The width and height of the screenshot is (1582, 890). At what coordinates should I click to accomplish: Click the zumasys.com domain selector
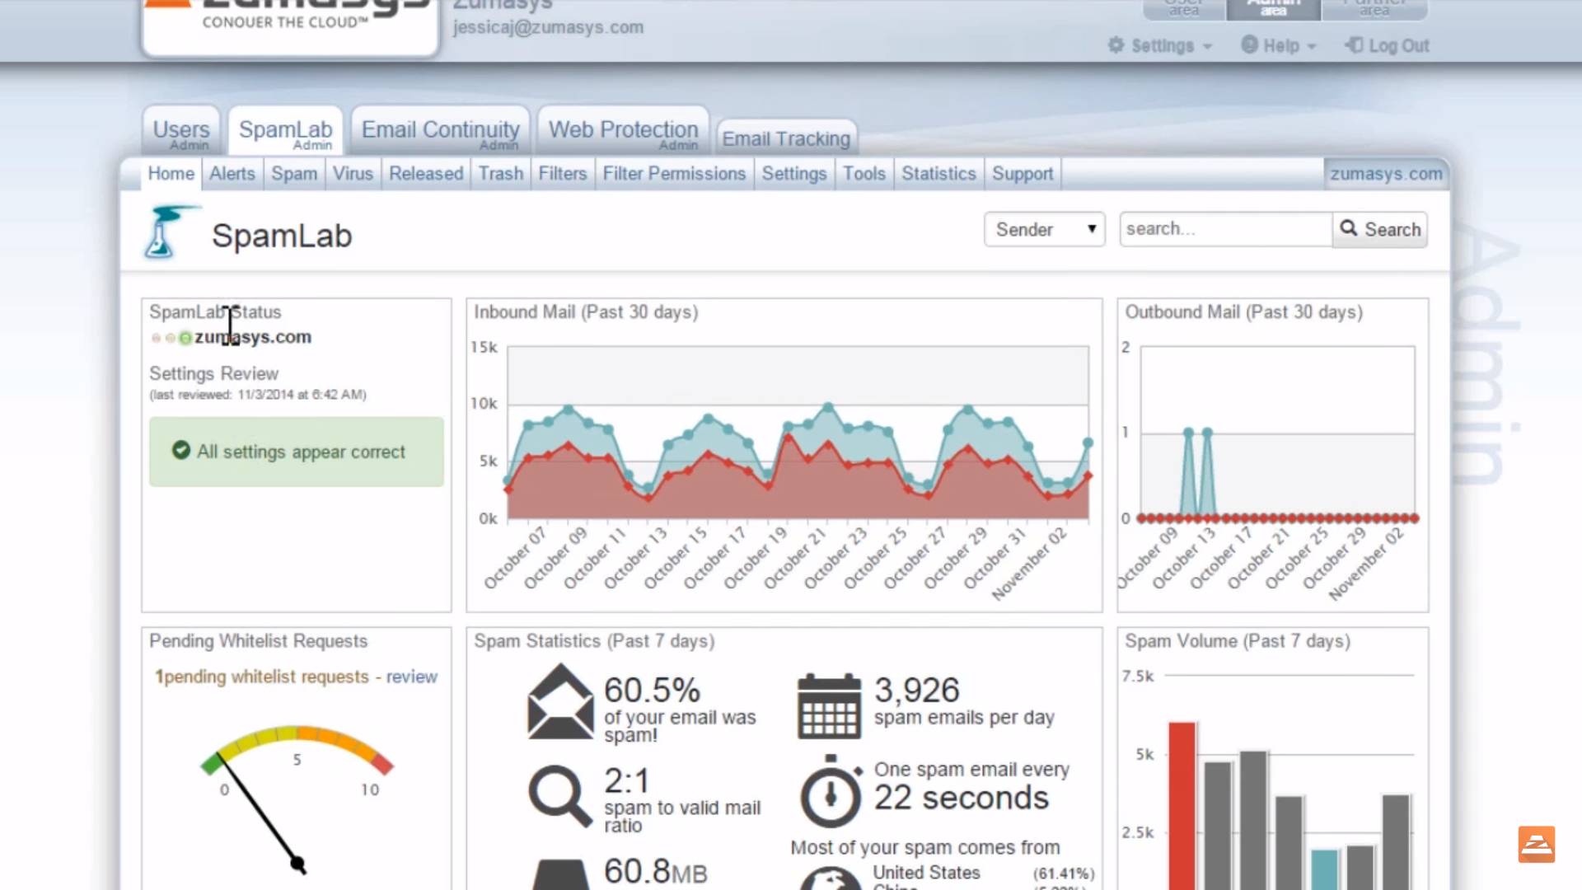point(1386,174)
